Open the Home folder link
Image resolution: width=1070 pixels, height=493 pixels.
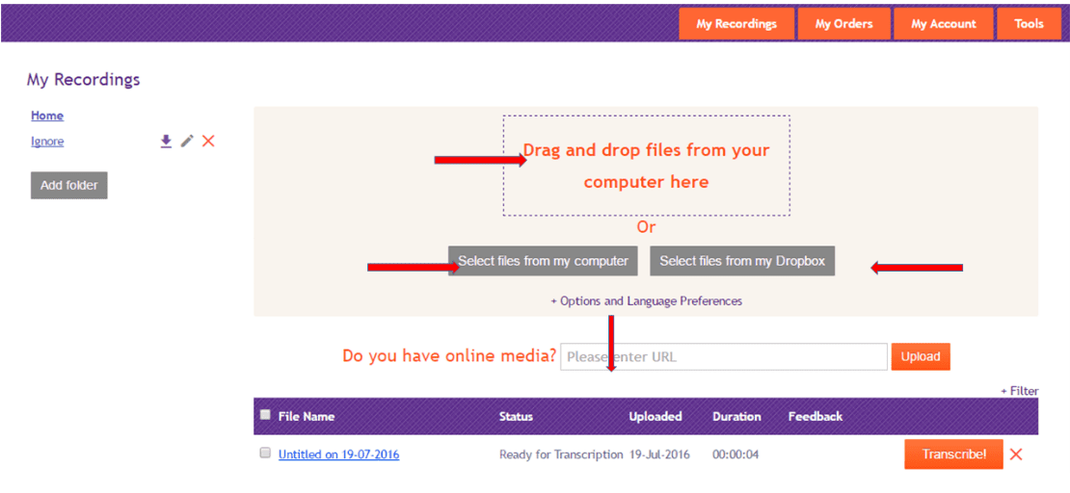[47, 116]
